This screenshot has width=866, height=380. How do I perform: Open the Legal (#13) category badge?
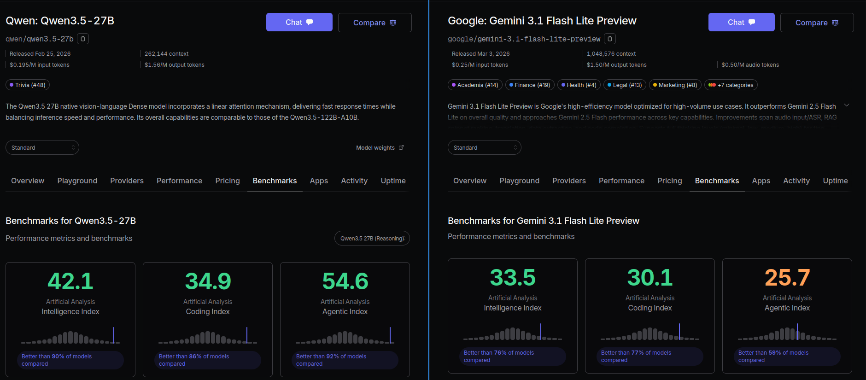(x=625, y=85)
